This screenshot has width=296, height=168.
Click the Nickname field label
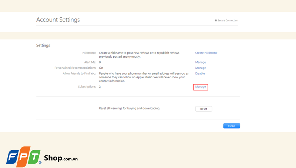tap(89, 53)
